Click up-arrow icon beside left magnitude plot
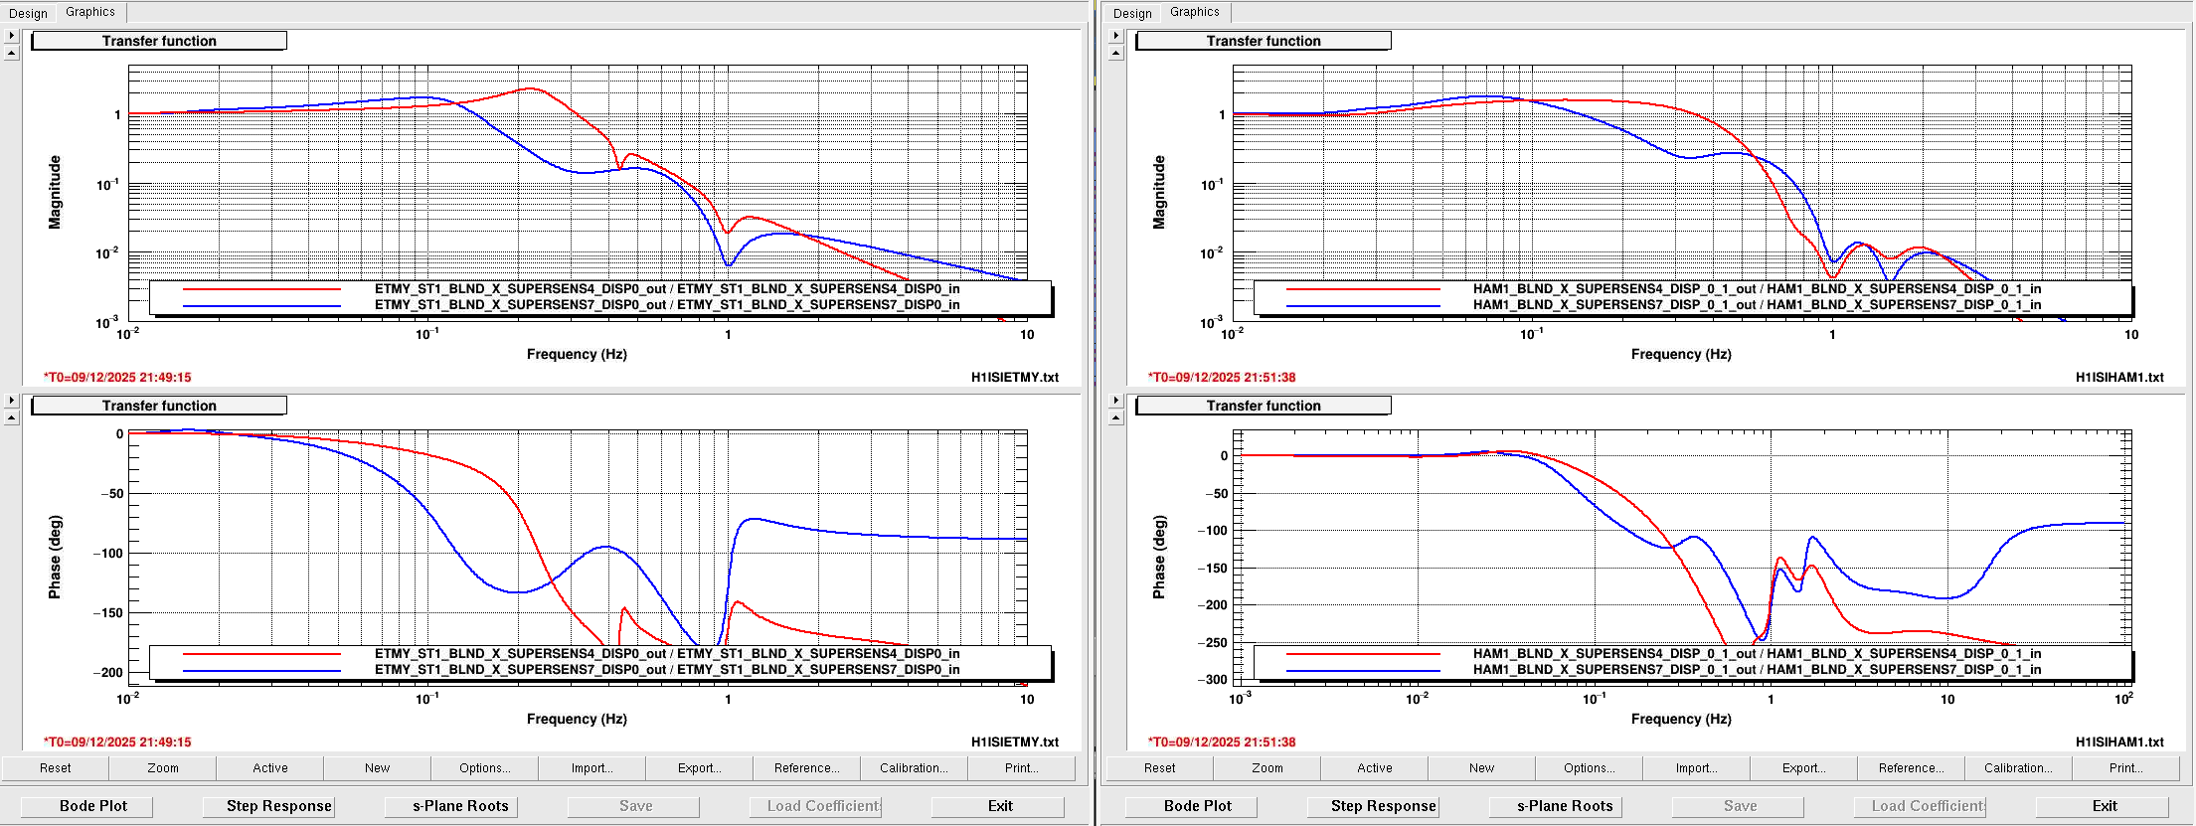Screen dimensions: 2196x826 click(12, 54)
